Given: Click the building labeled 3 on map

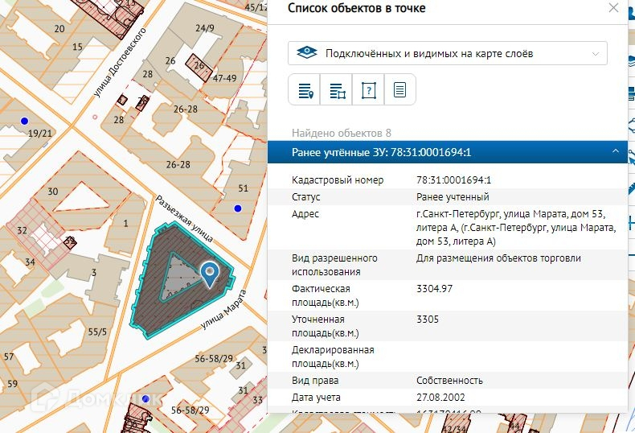Looking at the screenshot, I should (95, 272).
